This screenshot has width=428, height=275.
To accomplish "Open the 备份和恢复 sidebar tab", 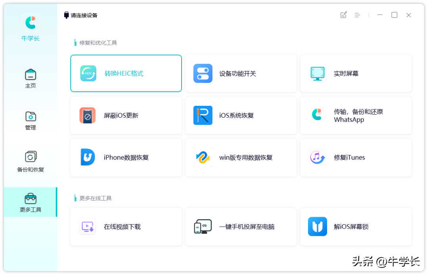I will [x=31, y=162].
